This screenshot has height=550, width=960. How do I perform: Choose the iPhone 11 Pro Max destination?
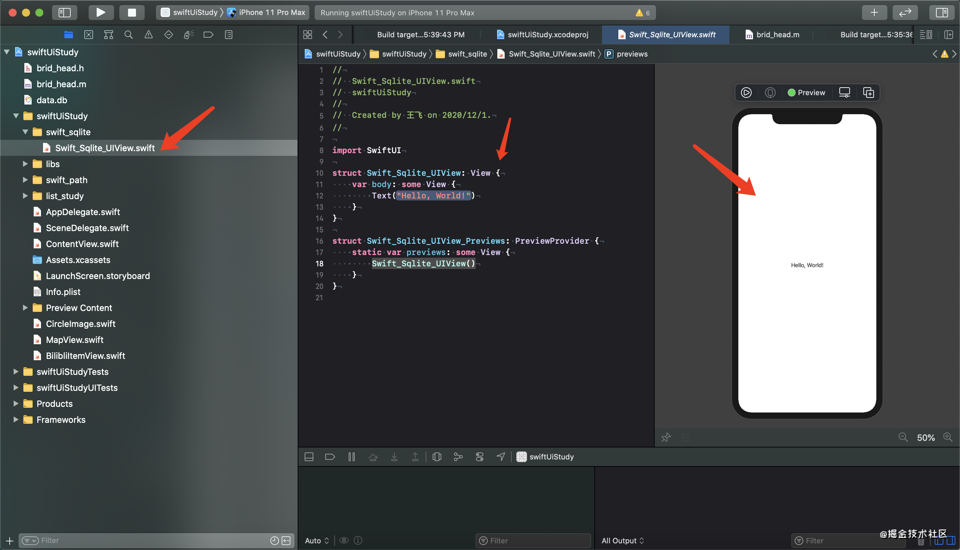coord(266,12)
